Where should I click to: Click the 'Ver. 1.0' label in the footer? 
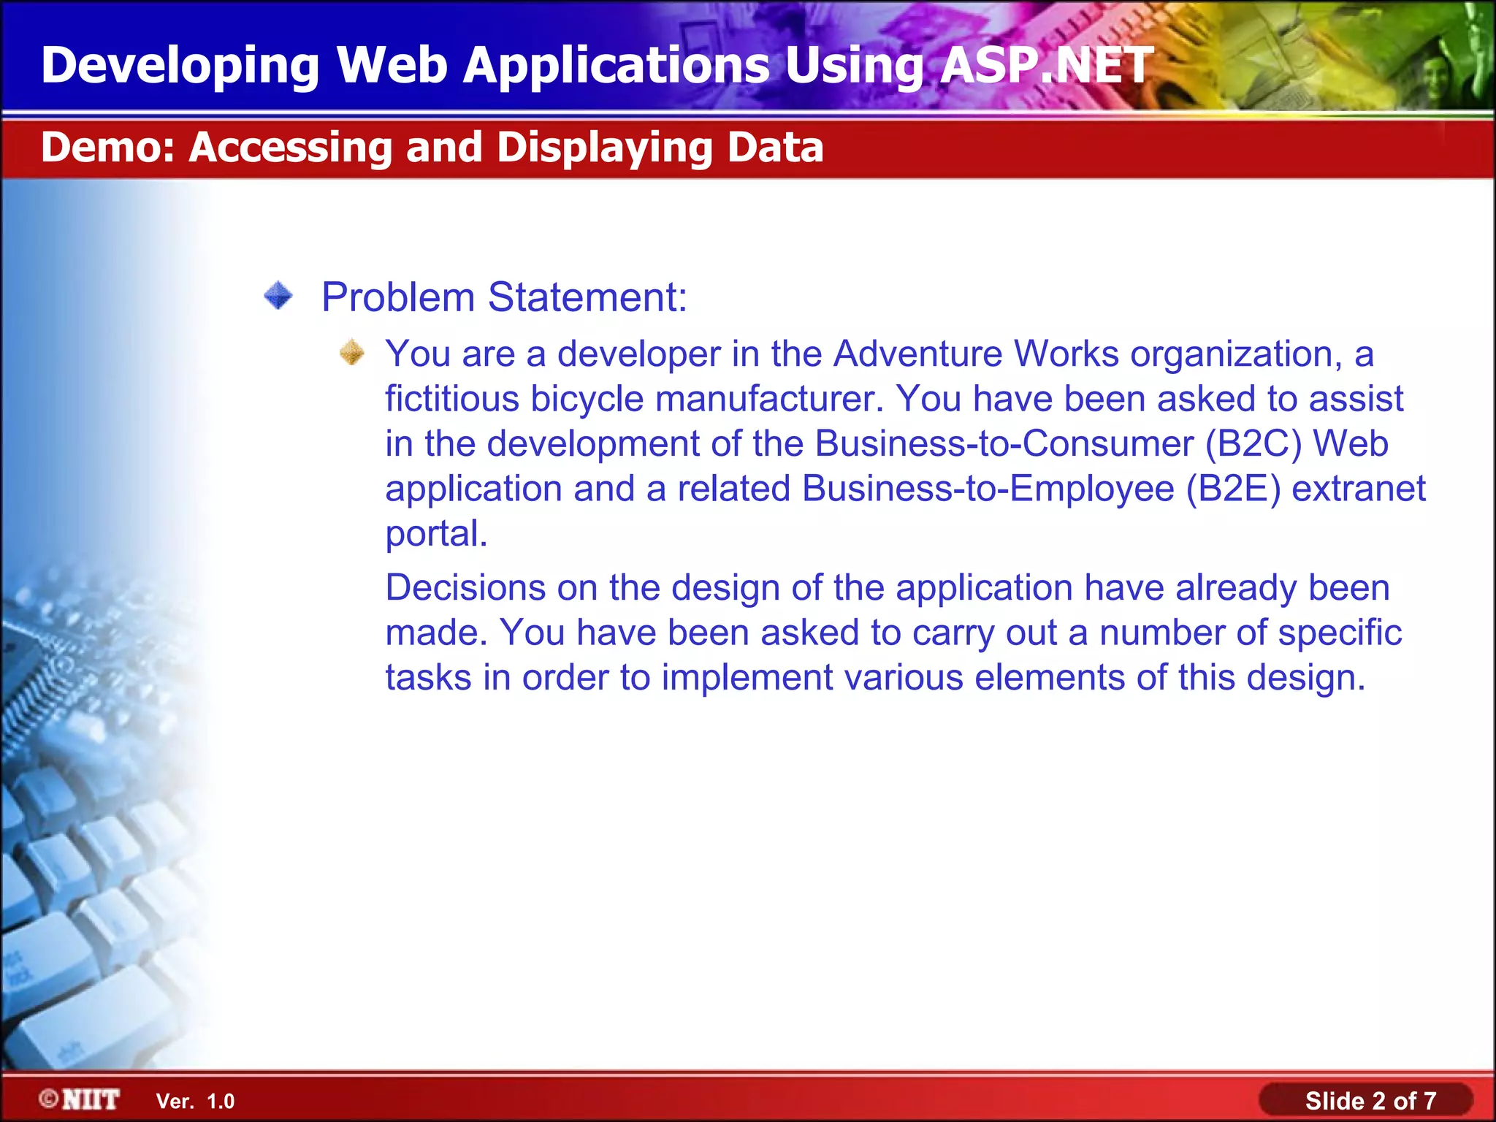195,1101
